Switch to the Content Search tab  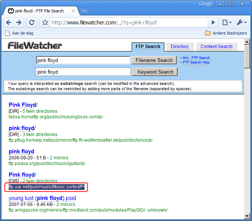coord(216,47)
